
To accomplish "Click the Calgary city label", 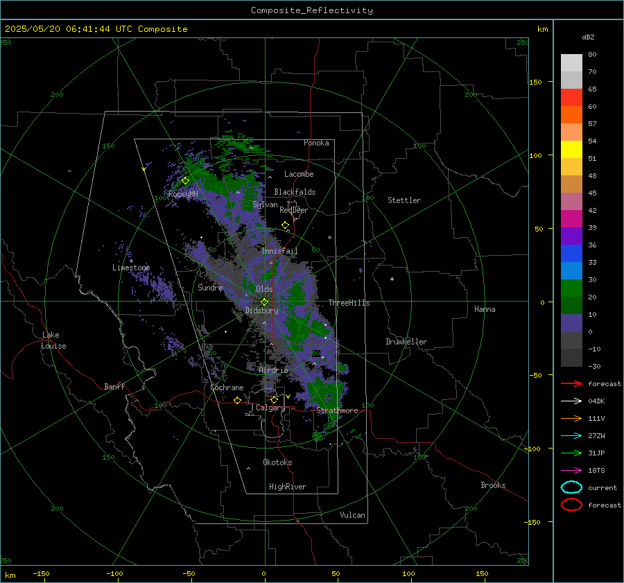I will [x=270, y=408].
